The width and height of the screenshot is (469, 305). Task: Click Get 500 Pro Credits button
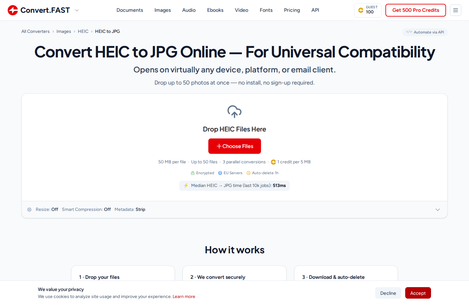pos(416,10)
